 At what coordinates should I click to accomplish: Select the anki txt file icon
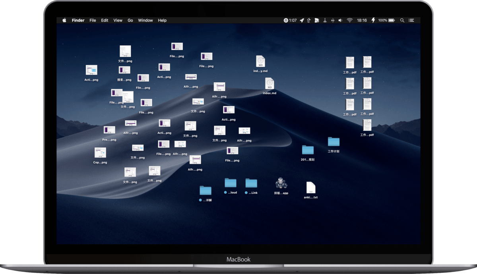(311, 187)
